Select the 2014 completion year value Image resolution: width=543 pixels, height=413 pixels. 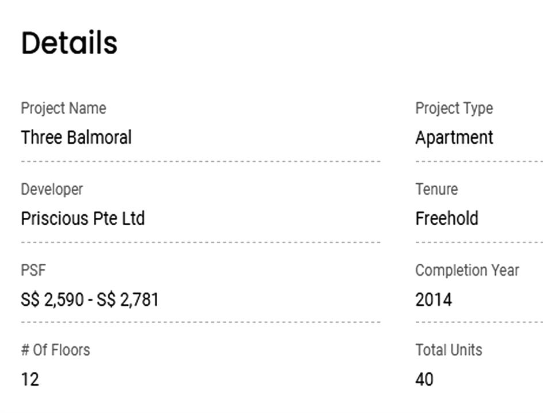click(433, 300)
